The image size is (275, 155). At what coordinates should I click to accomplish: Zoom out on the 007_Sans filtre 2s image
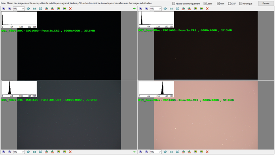[147, 9]
